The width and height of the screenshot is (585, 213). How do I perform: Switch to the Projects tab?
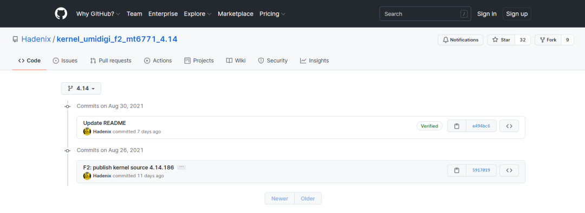(199, 61)
